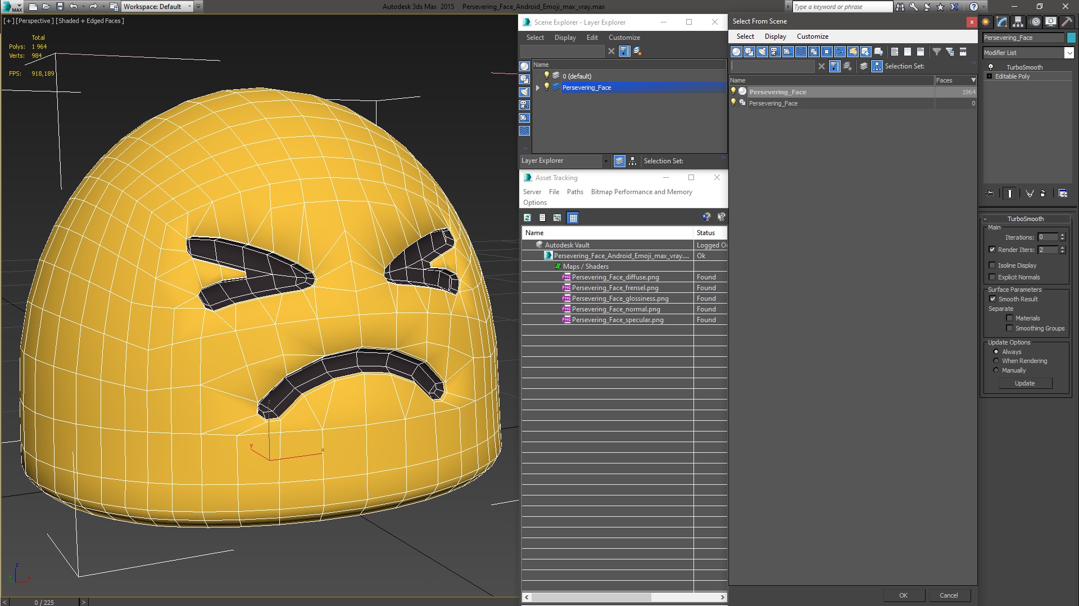Switch Select From Scene to sort by layer
This screenshot has width=1079, height=606.
point(864,66)
